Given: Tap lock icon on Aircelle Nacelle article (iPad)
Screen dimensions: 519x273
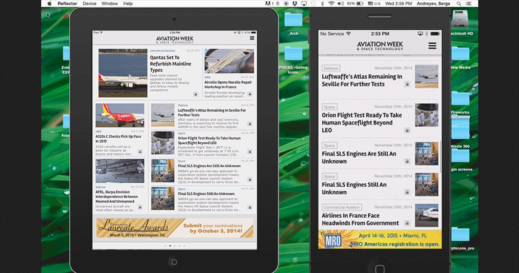Looking at the screenshot, I should point(250,94).
